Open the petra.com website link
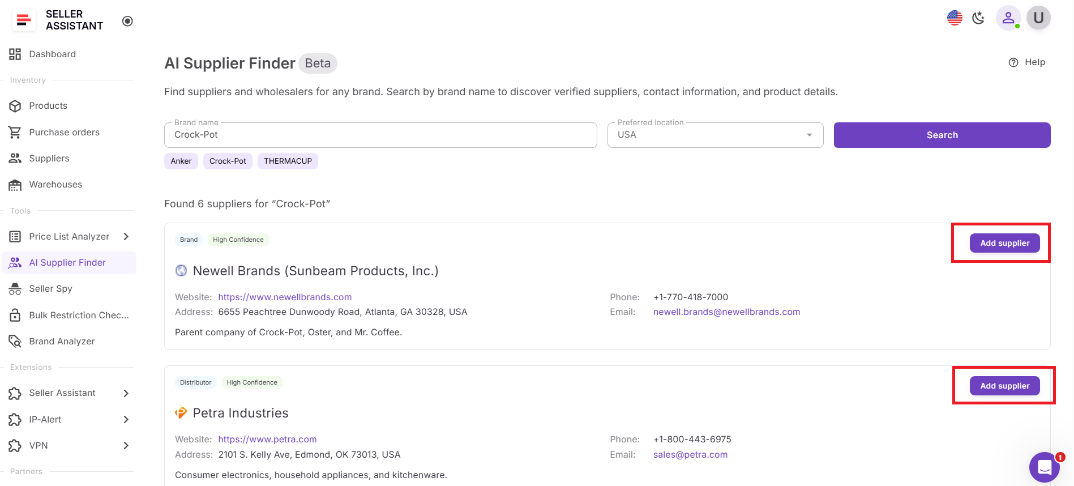 [x=267, y=439]
